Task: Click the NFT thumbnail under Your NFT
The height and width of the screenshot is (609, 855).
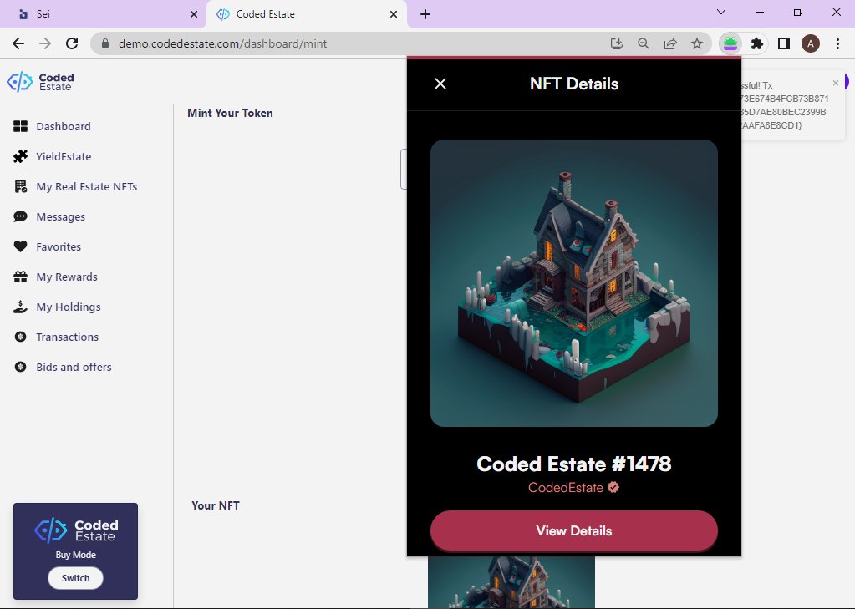Action: 511,581
